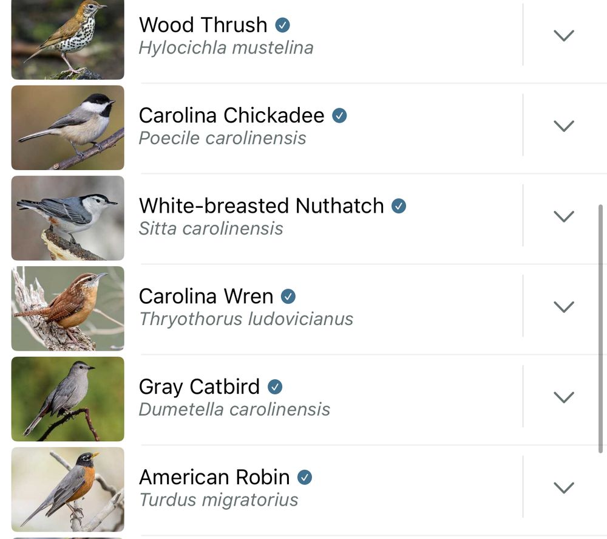This screenshot has height=539, width=607.
Task: Tap the Gray Catbird photo thumbnail
Action: click(67, 399)
